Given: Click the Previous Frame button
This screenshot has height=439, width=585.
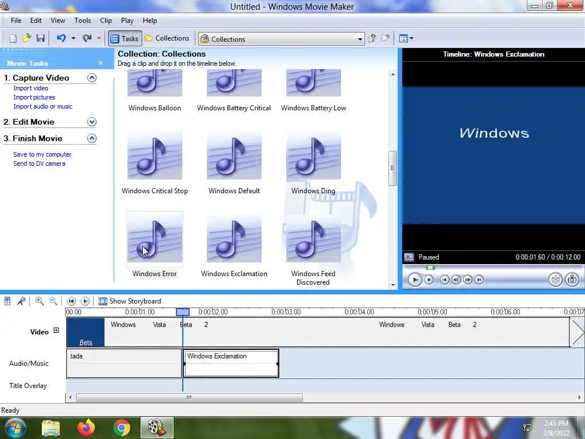Looking at the screenshot, I should (456, 280).
